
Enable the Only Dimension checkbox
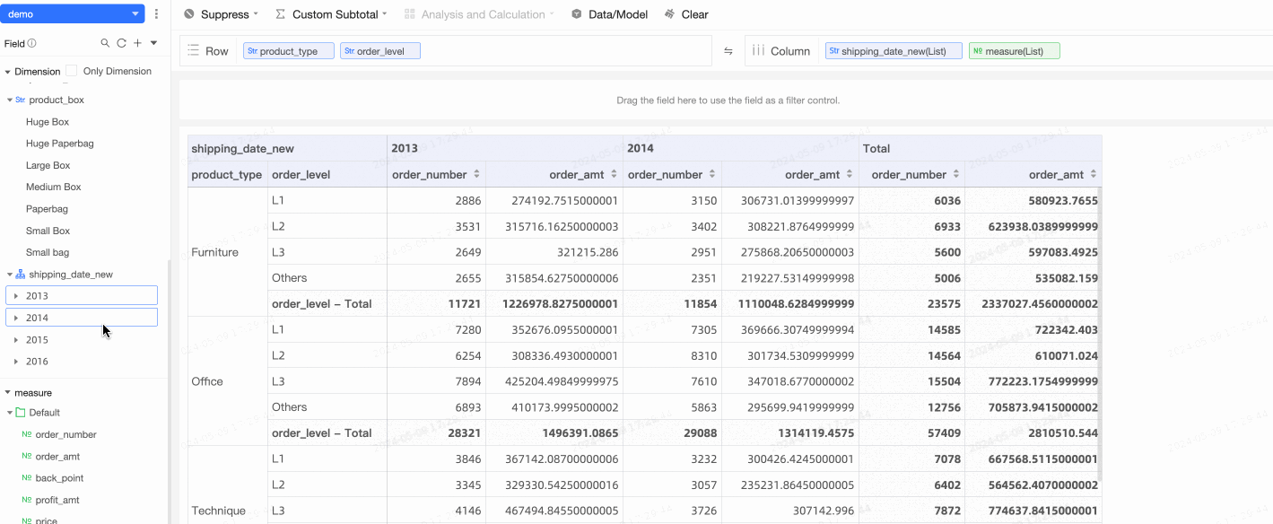[x=72, y=71]
